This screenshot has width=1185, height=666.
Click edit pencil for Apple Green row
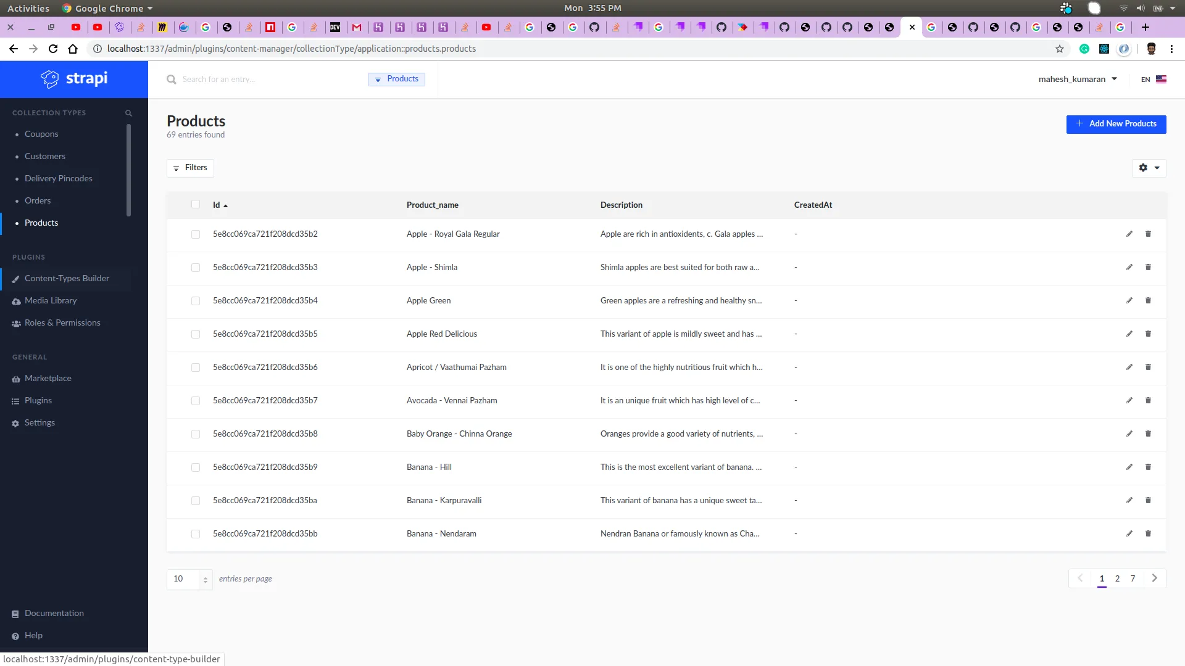pyautogui.click(x=1129, y=300)
